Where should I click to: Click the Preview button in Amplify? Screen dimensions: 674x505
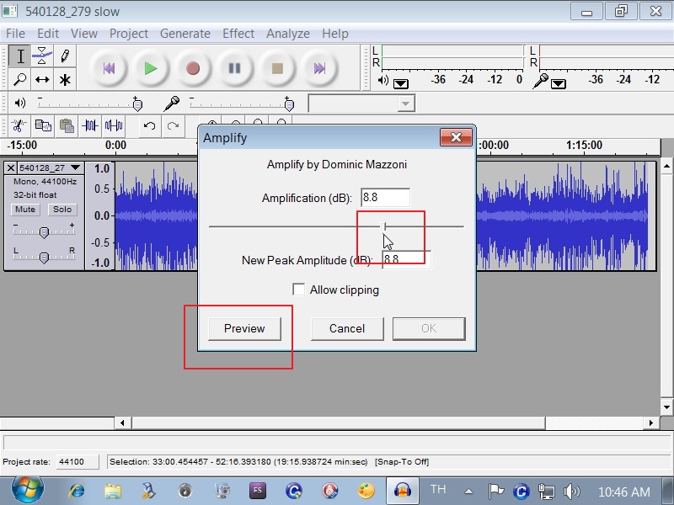(x=244, y=328)
